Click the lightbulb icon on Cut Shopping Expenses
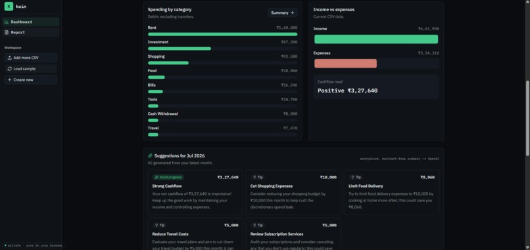The image size is (530, 250). tap(254, 177)
